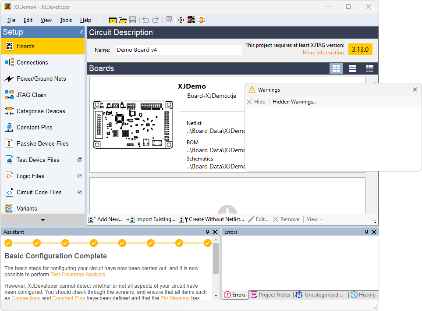This screenshot has height=311, width=422.
Task: Open Hidden Warnings dropdown
Action: pos(294,102)
